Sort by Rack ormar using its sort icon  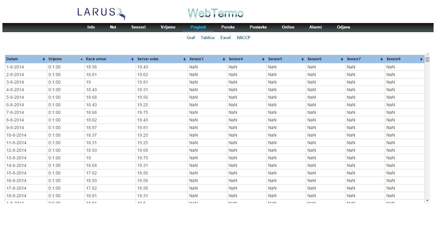tap(132, 59)
